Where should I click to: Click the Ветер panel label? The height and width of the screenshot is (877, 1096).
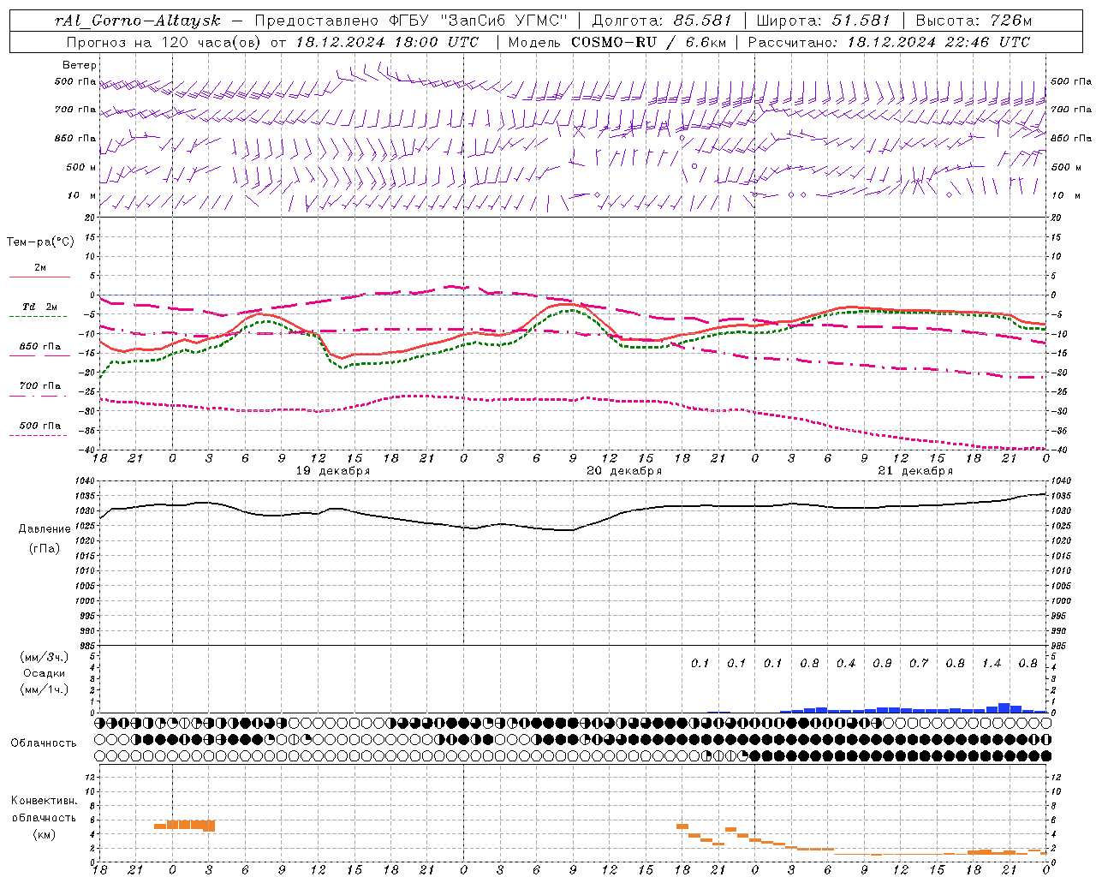pos(79,65)
